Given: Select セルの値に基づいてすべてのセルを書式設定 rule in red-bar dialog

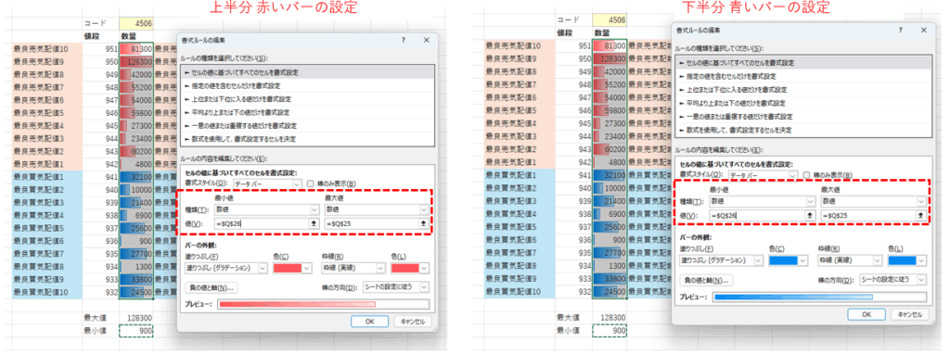Looking at the screenshot, I should click(x=308, y=72).
